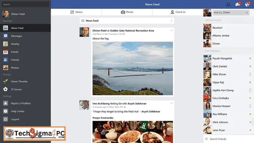Click the #overorder hashtag
The image size is (254, 143).
[x=107, y=118]
